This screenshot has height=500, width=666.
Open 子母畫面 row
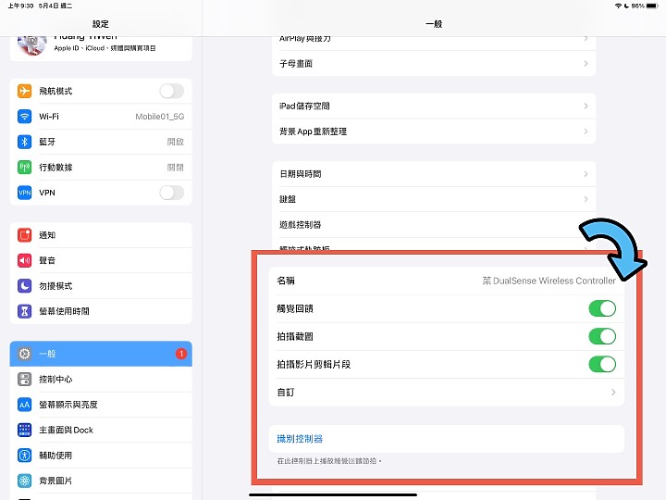[x=434, y=63]
